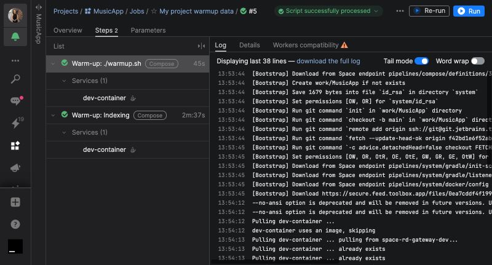Image resolution: width=492 pixels, height=265 pixels.
Task: Collapse the Warm-up: Indexing step
Action: pyautogui.click(x=53, y=116)
